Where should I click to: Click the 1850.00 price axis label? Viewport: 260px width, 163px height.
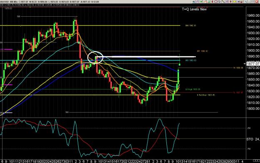[x=253, y=80]
